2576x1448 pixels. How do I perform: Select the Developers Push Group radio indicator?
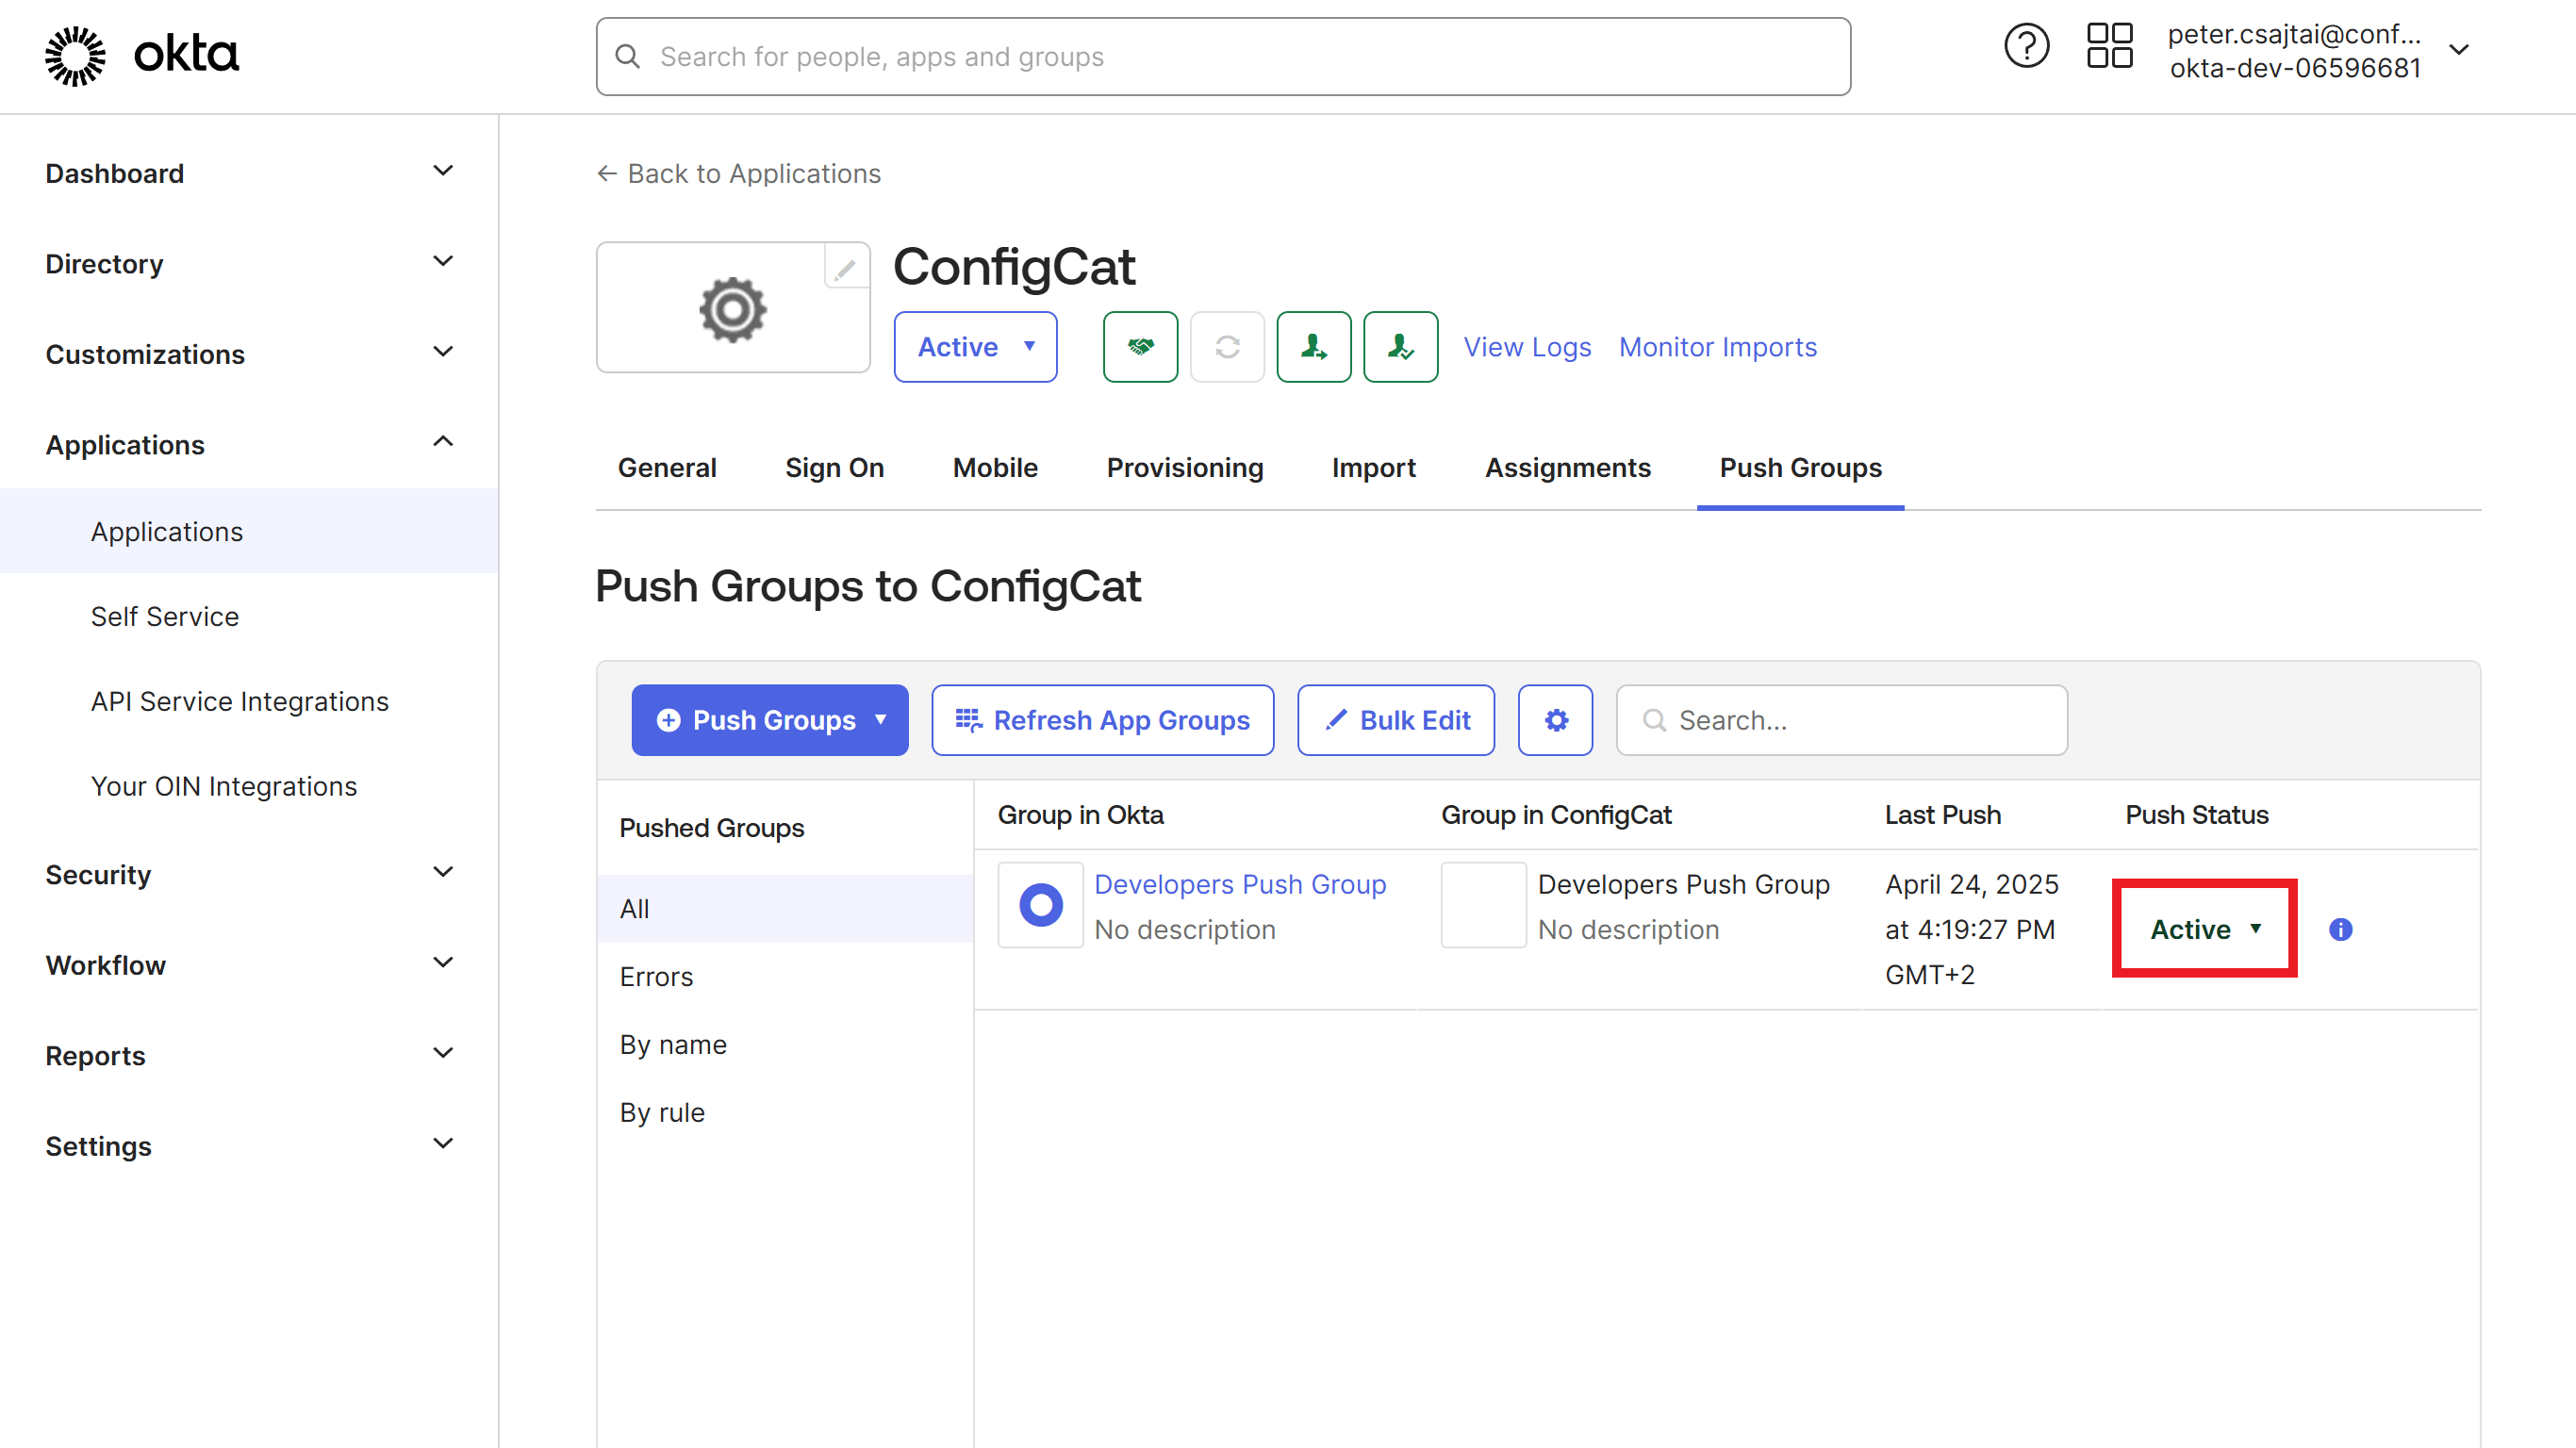click(x=1040, y=904)
